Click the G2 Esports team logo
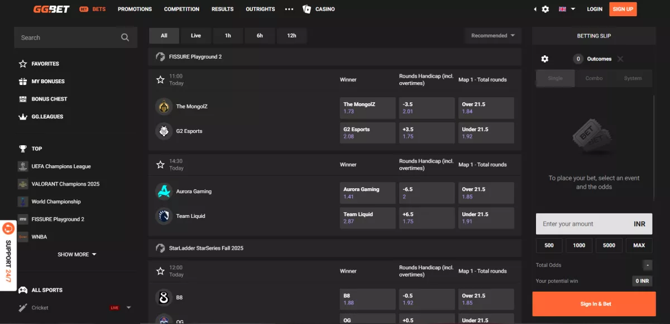The width and height of the screenshot is (670, 324). [x=164, y=131]
